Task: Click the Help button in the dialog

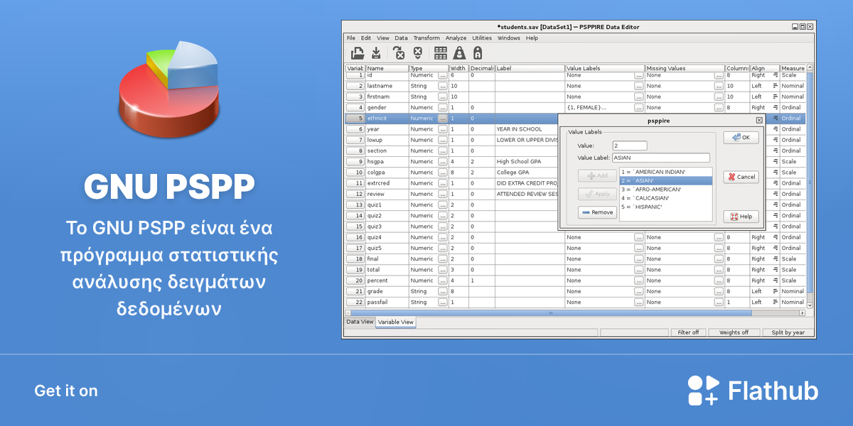Action: point(741,217)
